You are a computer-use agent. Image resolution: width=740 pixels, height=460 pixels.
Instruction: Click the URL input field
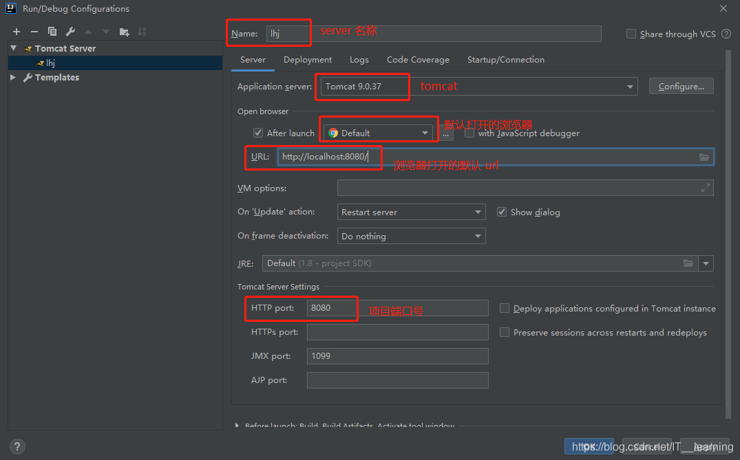click(496, 157)
